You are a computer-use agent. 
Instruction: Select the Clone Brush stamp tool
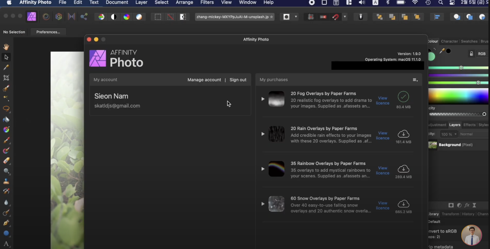pyautogui.click(x=6, y=181)
